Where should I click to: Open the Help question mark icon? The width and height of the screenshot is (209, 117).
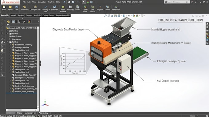[x=195, y=2]
